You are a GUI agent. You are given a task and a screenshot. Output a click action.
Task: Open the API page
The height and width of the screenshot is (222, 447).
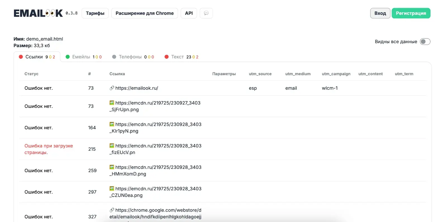(189, 13)
